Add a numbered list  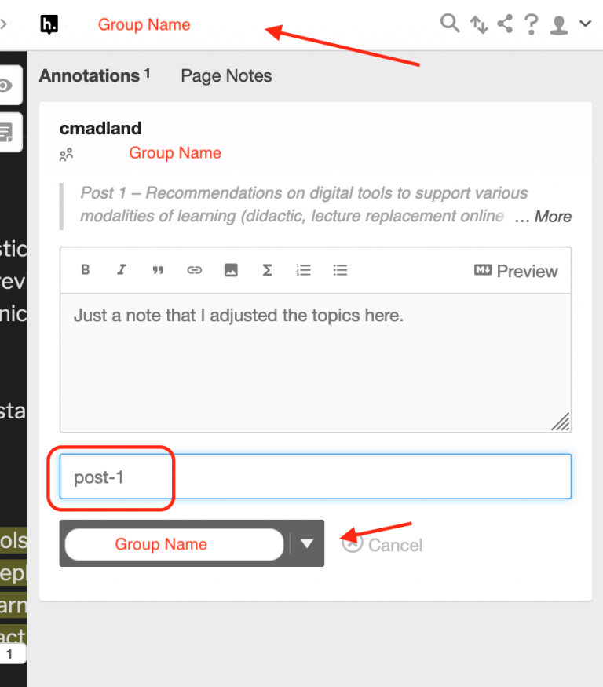[303, 270]
